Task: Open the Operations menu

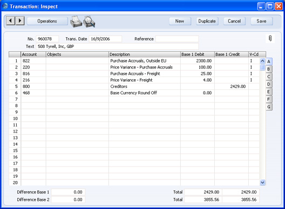Action: tap(47, 21)
